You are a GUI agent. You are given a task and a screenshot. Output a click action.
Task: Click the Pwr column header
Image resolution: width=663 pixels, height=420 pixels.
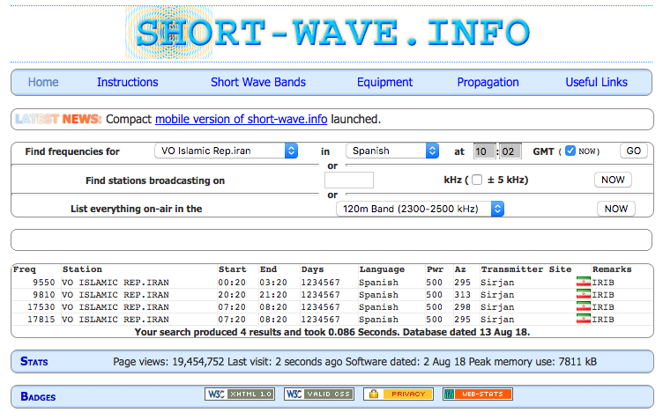(x=435, y=269)
